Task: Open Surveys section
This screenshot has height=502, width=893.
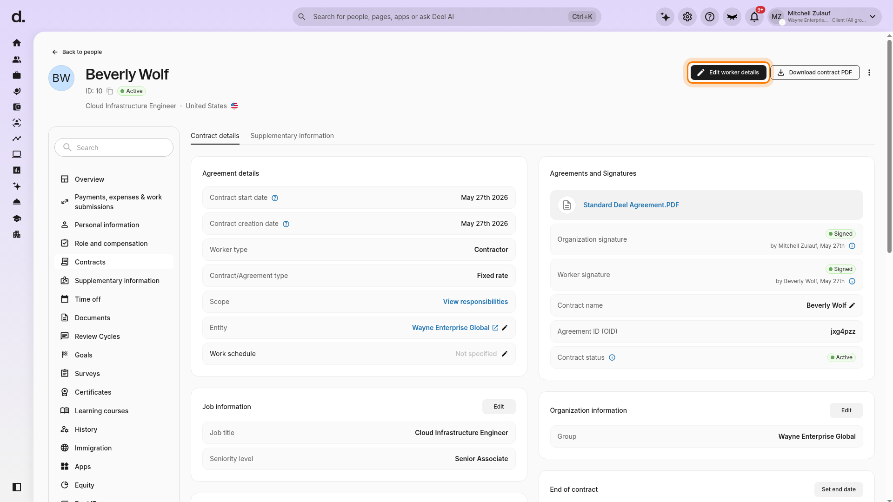Action: click(114, 374)
